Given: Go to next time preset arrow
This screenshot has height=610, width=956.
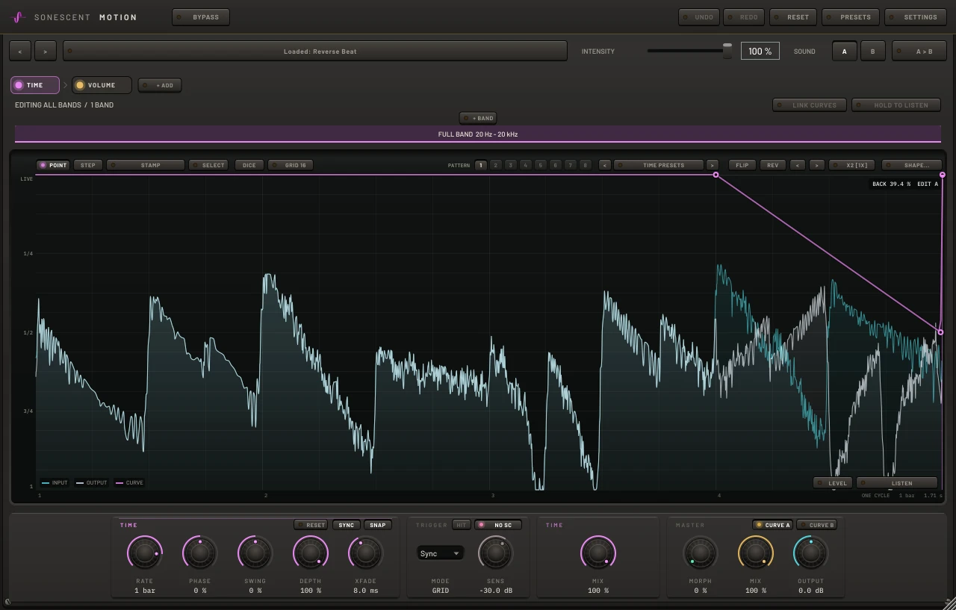Looking at the screenshot, I should [713, 165].
